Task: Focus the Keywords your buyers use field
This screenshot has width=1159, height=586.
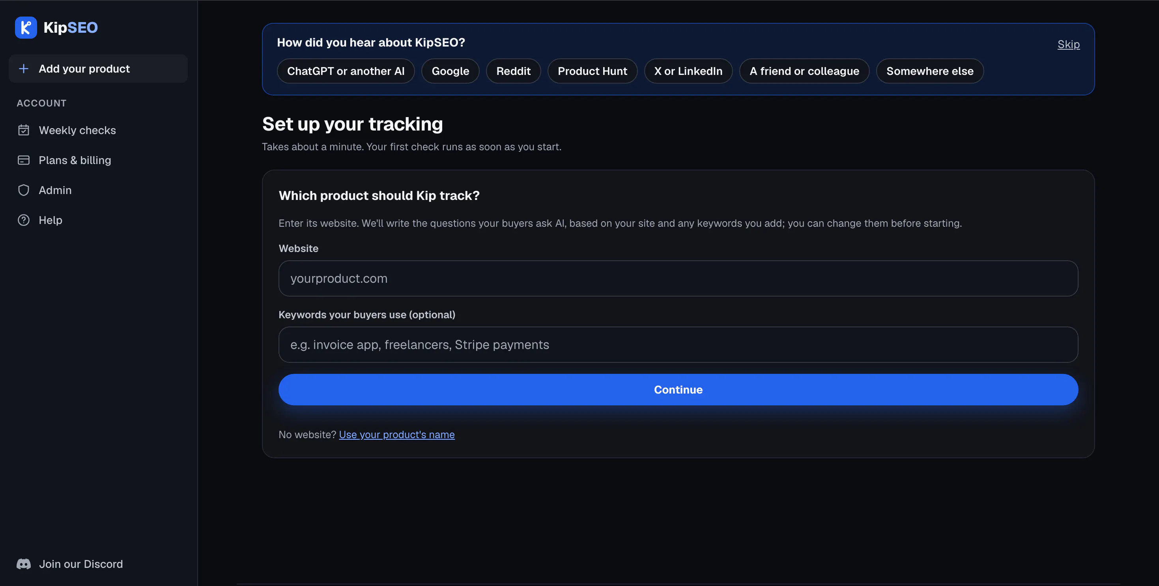Action: pos(678,345)
